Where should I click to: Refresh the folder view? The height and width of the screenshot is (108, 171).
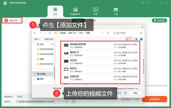click(x=108, y=33)
